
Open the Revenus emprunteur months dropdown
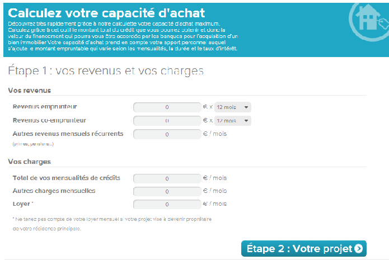[233, 107]
